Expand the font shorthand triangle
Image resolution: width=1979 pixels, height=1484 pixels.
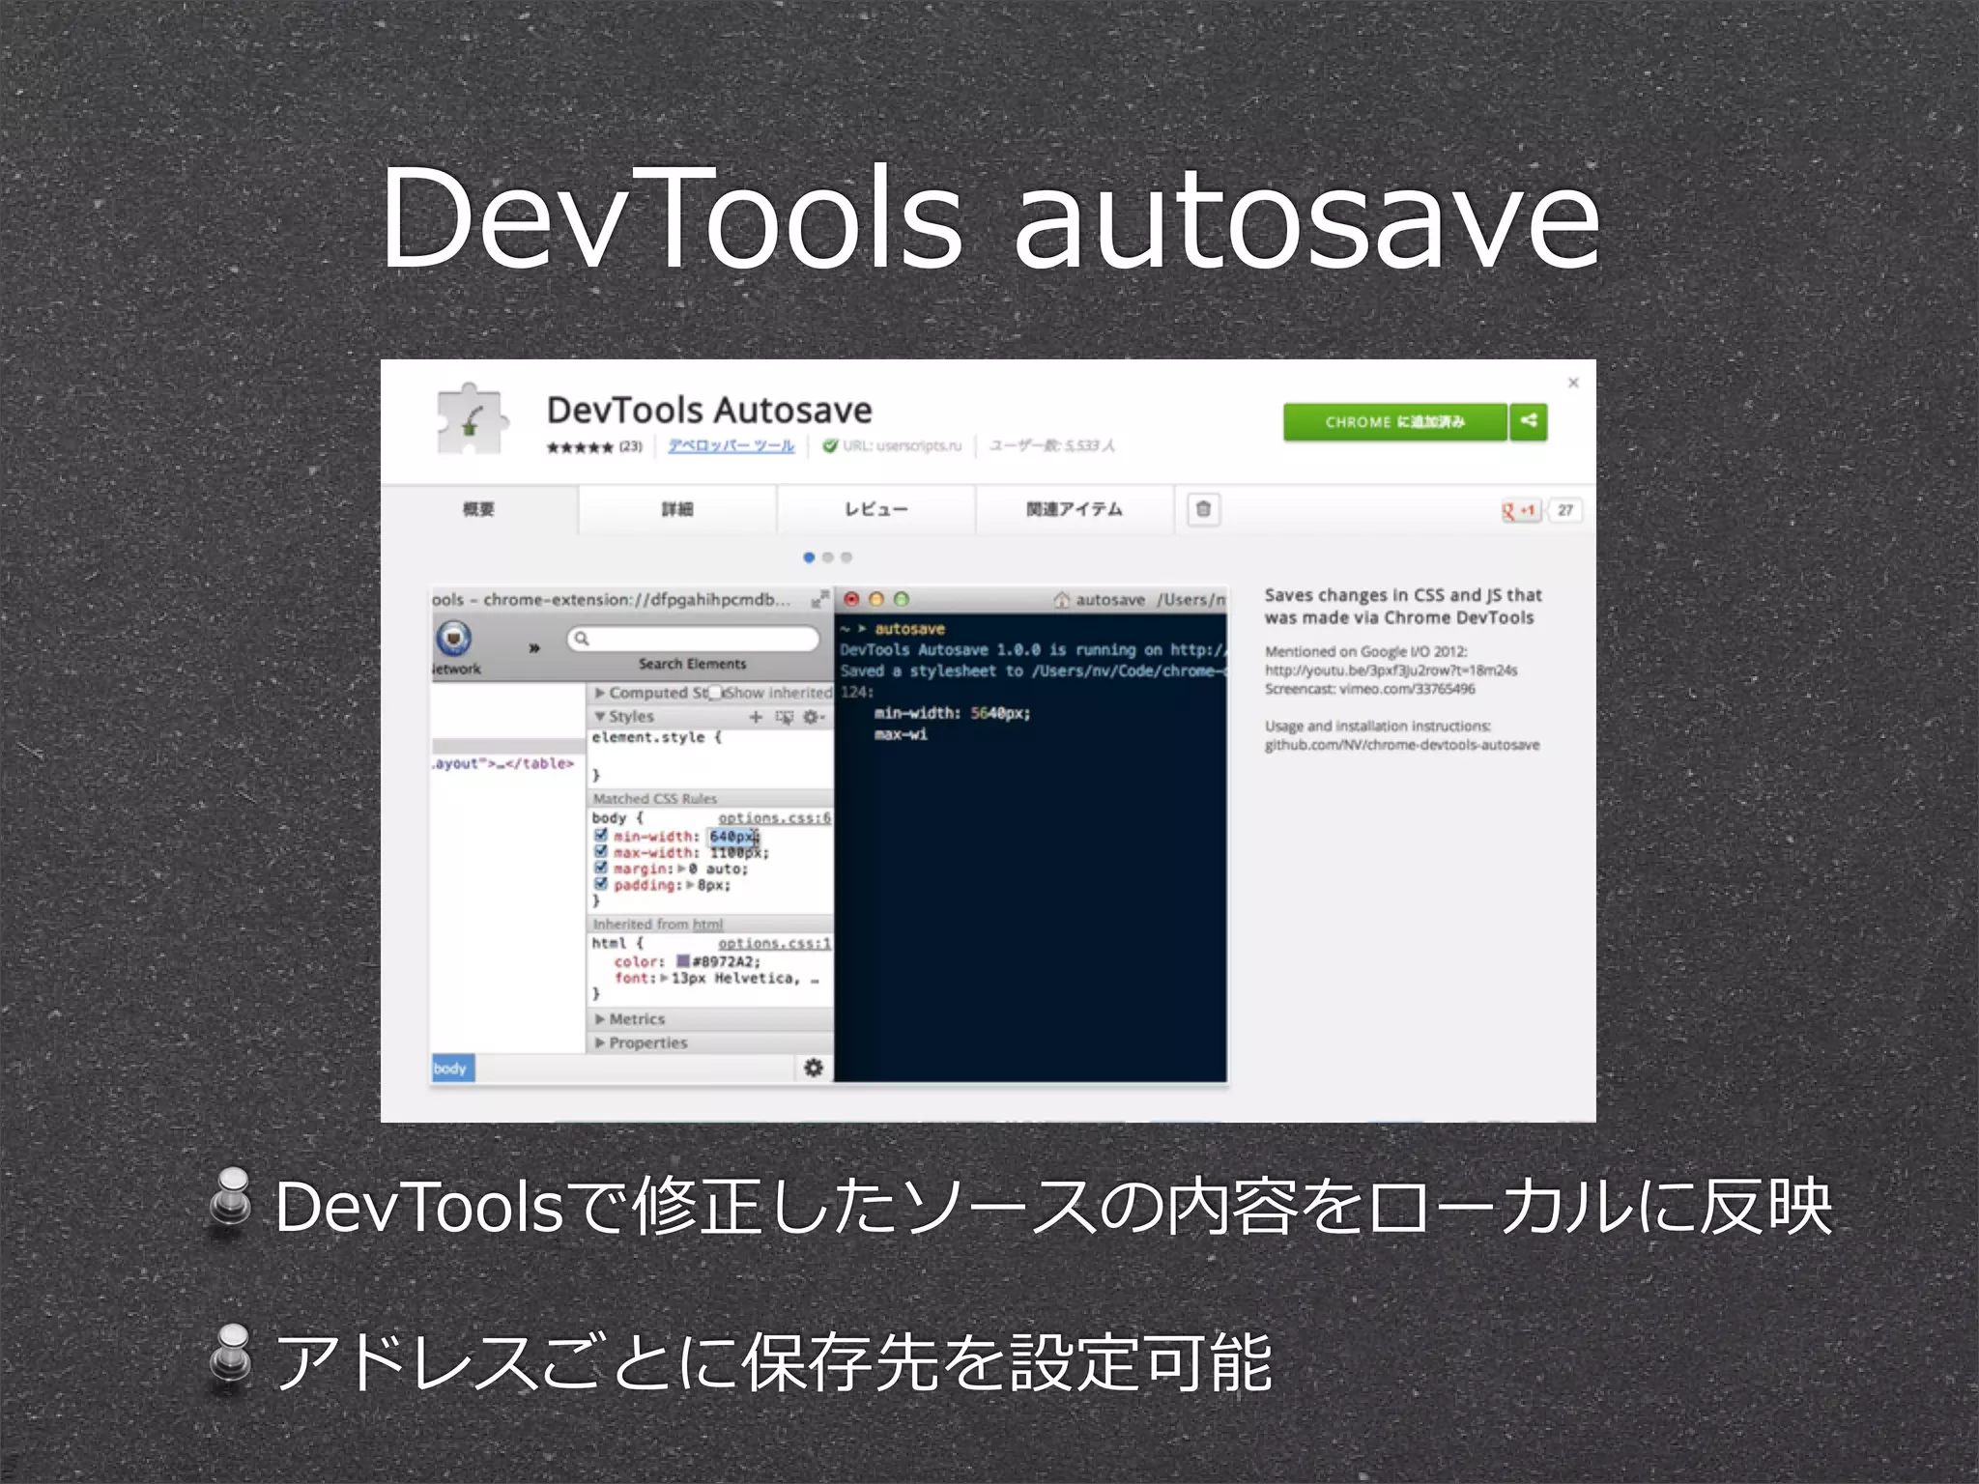(664, 979)
